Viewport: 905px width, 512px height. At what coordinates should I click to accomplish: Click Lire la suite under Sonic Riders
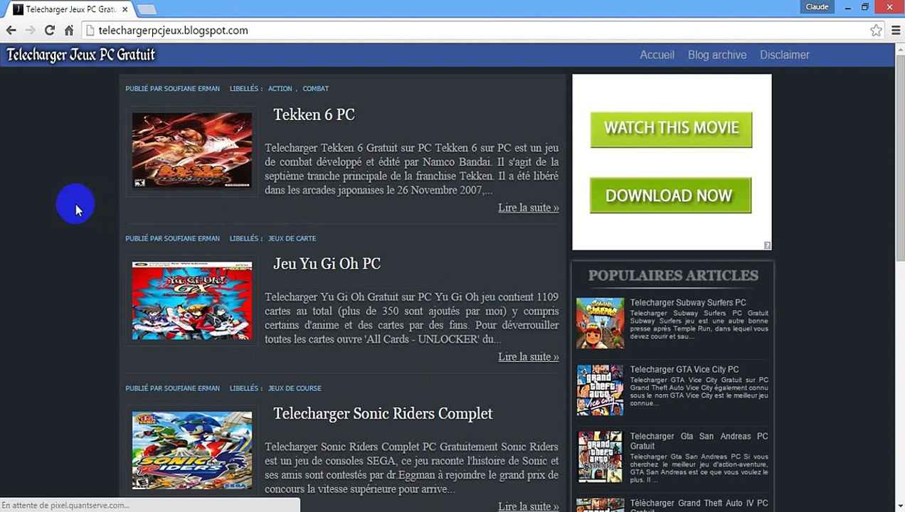coord(528,506)
